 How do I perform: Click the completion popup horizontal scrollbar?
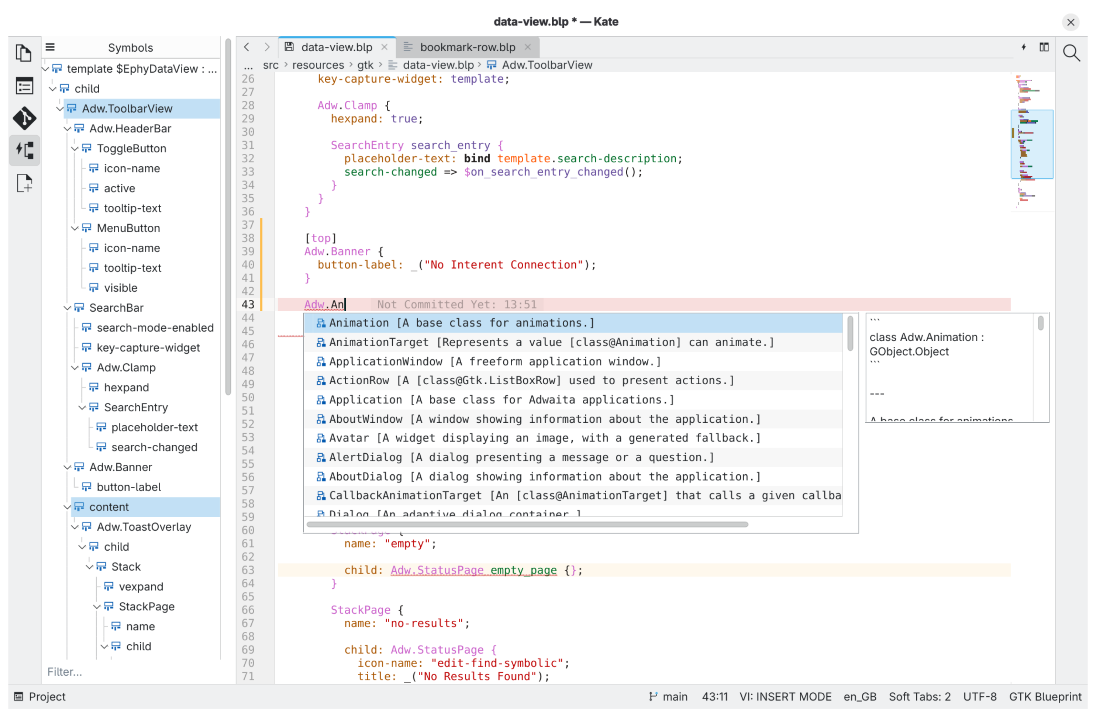coord(527,524)
